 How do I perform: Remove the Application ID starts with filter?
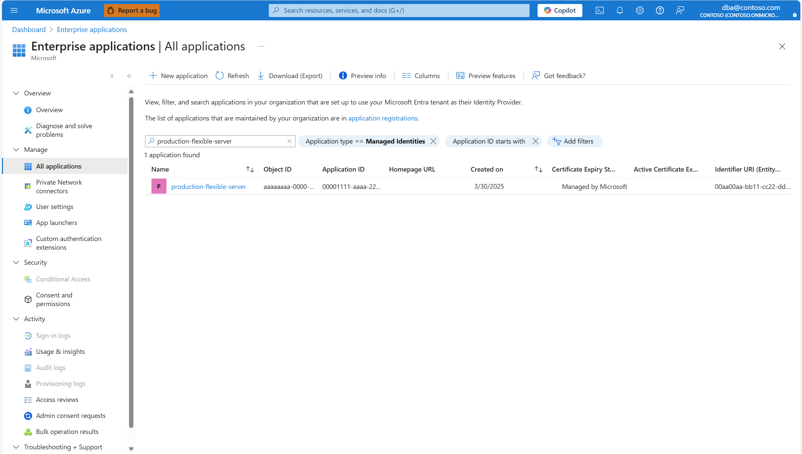[535, 141]
